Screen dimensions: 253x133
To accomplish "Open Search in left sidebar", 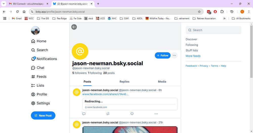I will tap(39, 50).
